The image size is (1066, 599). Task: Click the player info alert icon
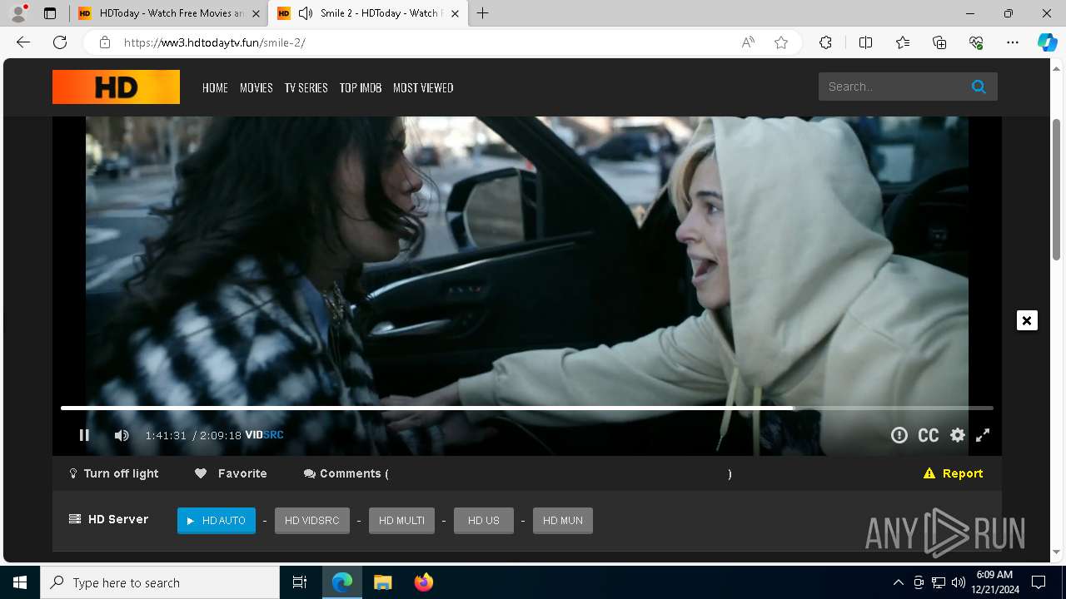coord(899,435)
